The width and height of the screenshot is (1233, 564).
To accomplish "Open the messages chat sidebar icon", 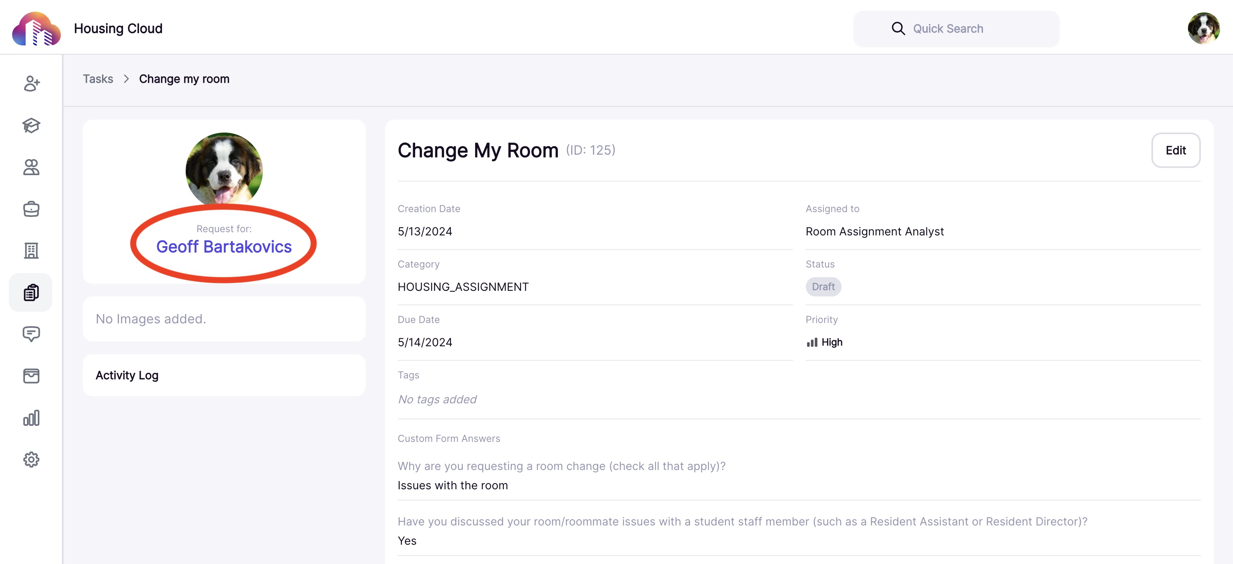I will [x=31, y=334].
